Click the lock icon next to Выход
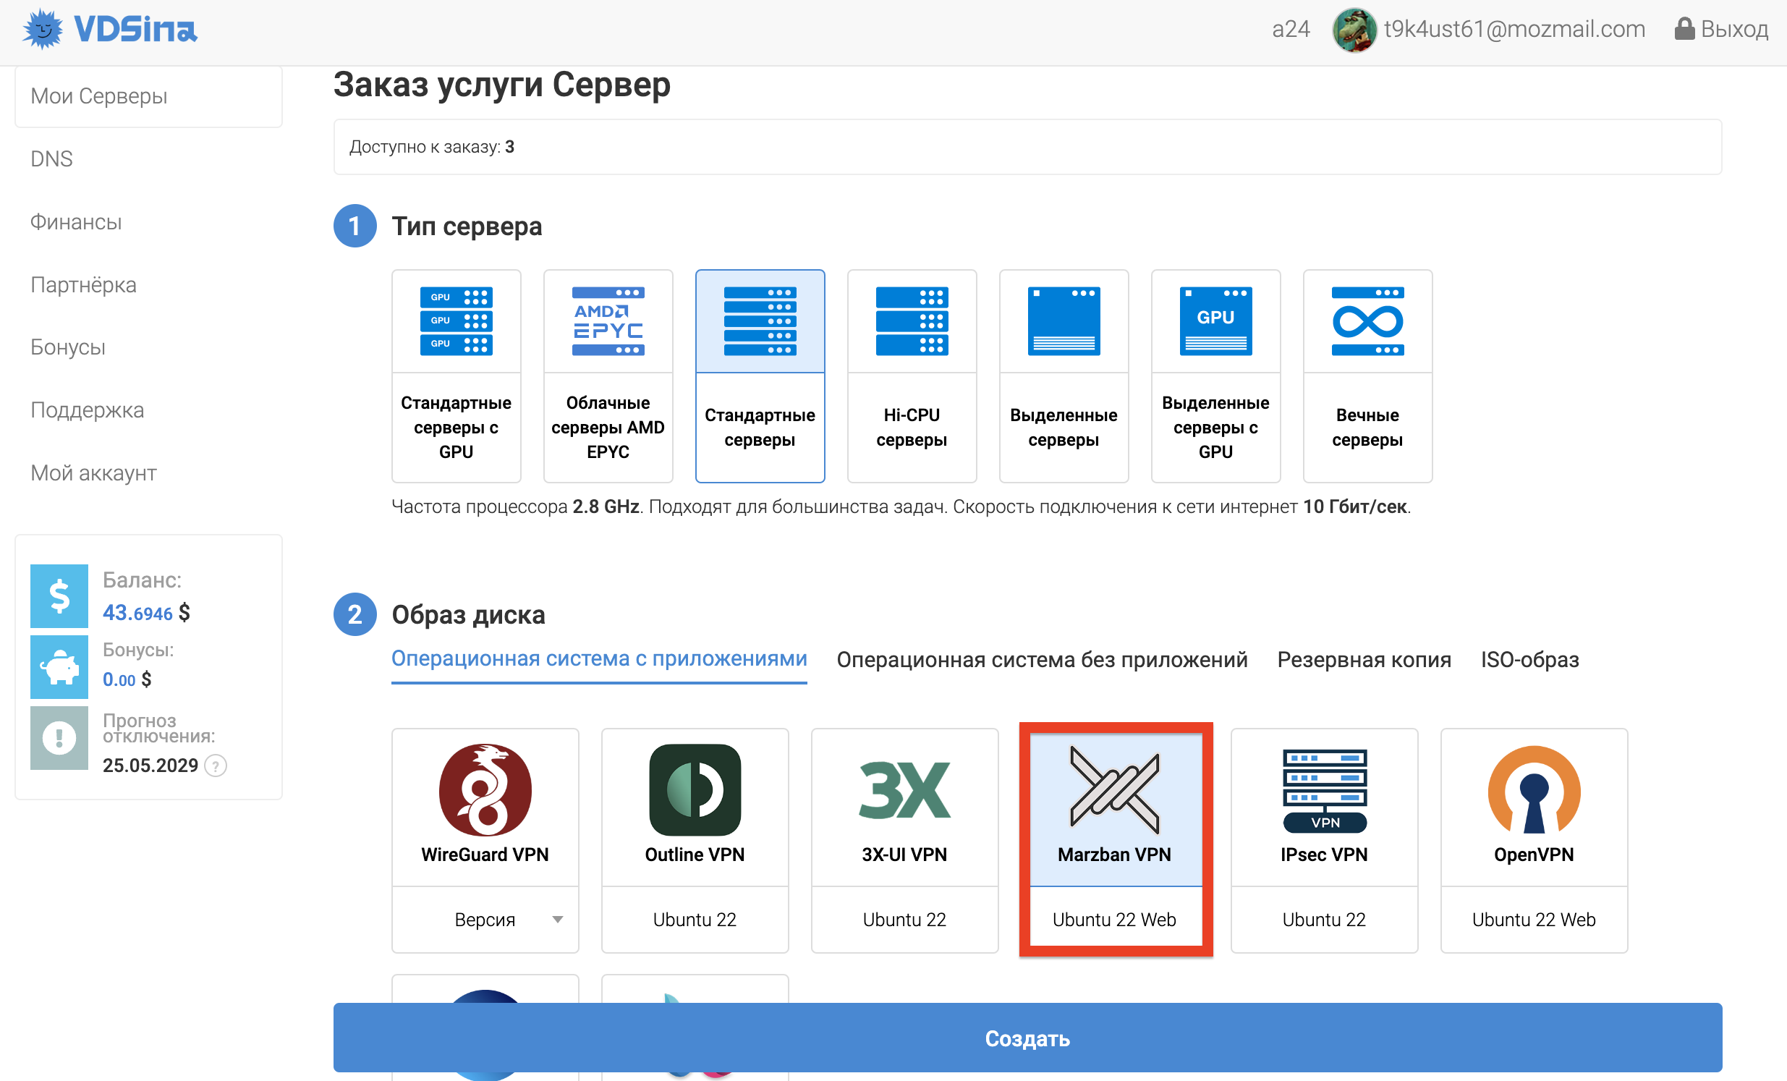 (1684, 29)
